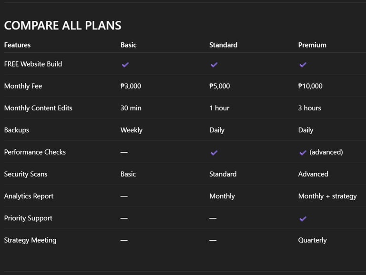Click the Premium Priority Support checkmark
The width and height of the screenshot is (366, 275).
tap(303, 218)
